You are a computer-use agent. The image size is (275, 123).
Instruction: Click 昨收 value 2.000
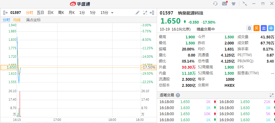point(229,43)
